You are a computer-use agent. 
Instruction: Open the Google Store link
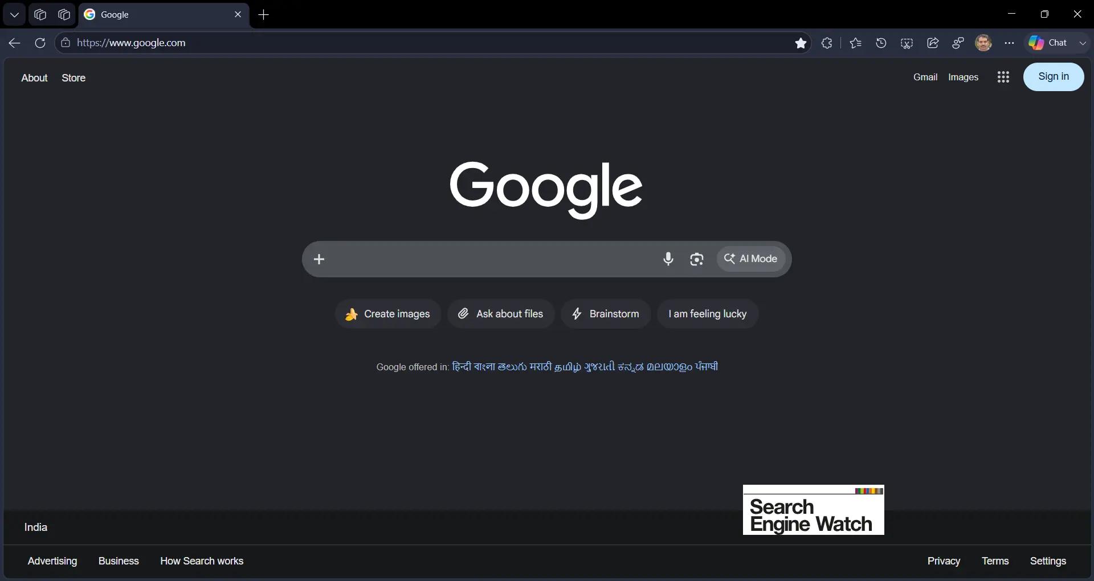(74, 78)
